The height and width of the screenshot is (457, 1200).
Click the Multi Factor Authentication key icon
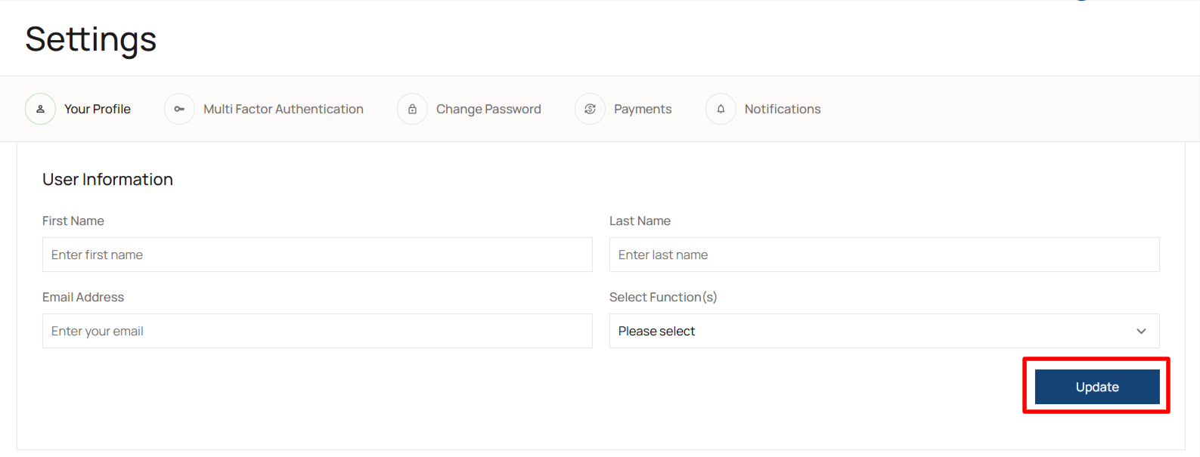point(179,109)
